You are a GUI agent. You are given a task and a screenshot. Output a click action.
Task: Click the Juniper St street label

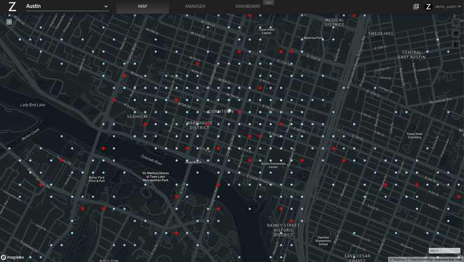pos(386,89)
